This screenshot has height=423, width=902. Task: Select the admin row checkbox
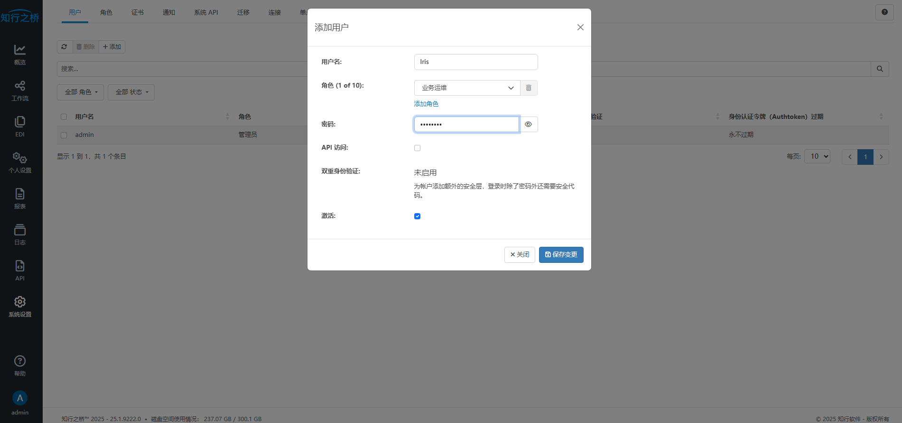(64, 135)
